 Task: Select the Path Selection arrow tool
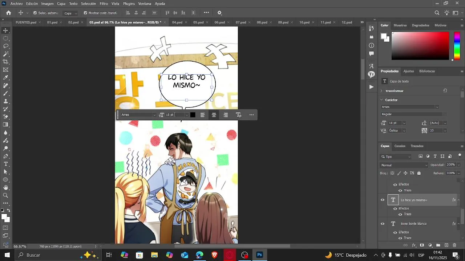coord(6,172)
